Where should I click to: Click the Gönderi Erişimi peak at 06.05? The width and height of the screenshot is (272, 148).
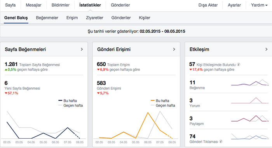click(148, 113)
